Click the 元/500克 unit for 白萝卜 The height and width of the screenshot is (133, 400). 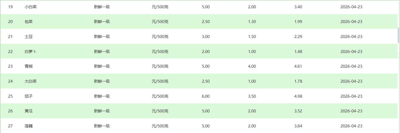pos(160,52)
